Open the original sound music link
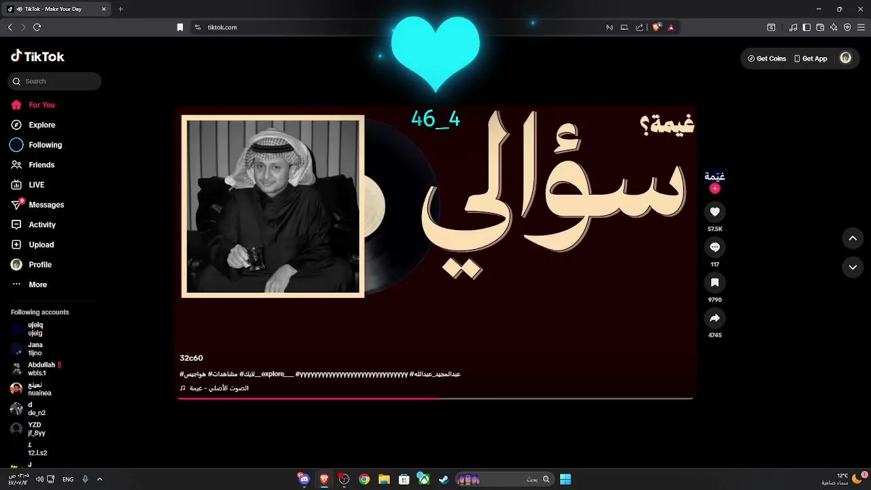 (214, 388)
